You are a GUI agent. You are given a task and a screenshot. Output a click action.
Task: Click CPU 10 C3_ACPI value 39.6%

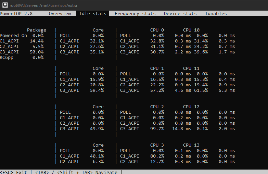tap(201, 52)
